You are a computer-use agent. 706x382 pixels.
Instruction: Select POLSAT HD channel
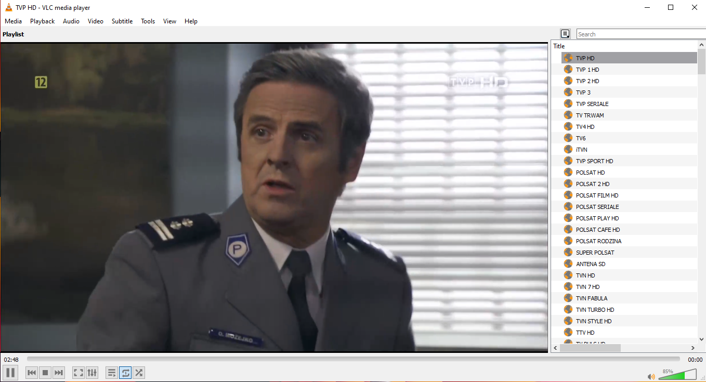[629, 173]
